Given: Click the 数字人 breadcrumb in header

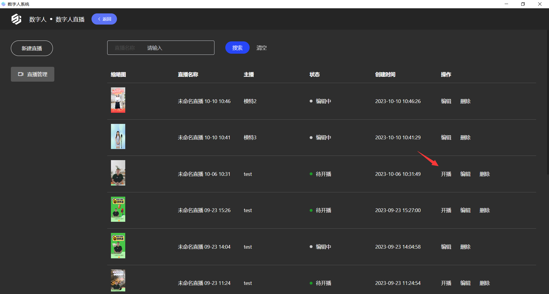Looking at the screenshot, I should (x=38, y=19).
